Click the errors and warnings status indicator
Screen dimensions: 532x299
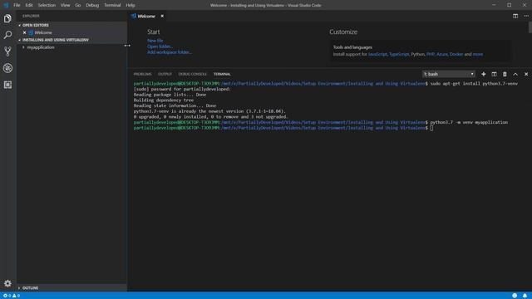click(11, 296)
